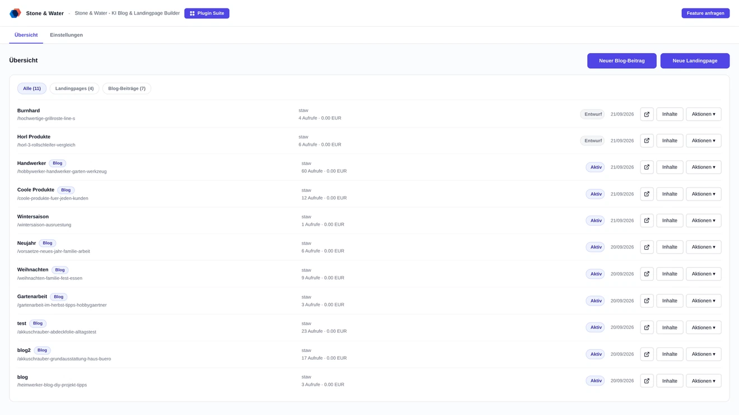Open external link for Burnhard row
Screen dimensions: 739x415
click(x=647, y=114)
